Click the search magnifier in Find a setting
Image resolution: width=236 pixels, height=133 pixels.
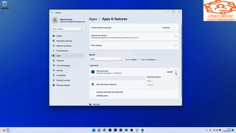pos(82,29)
